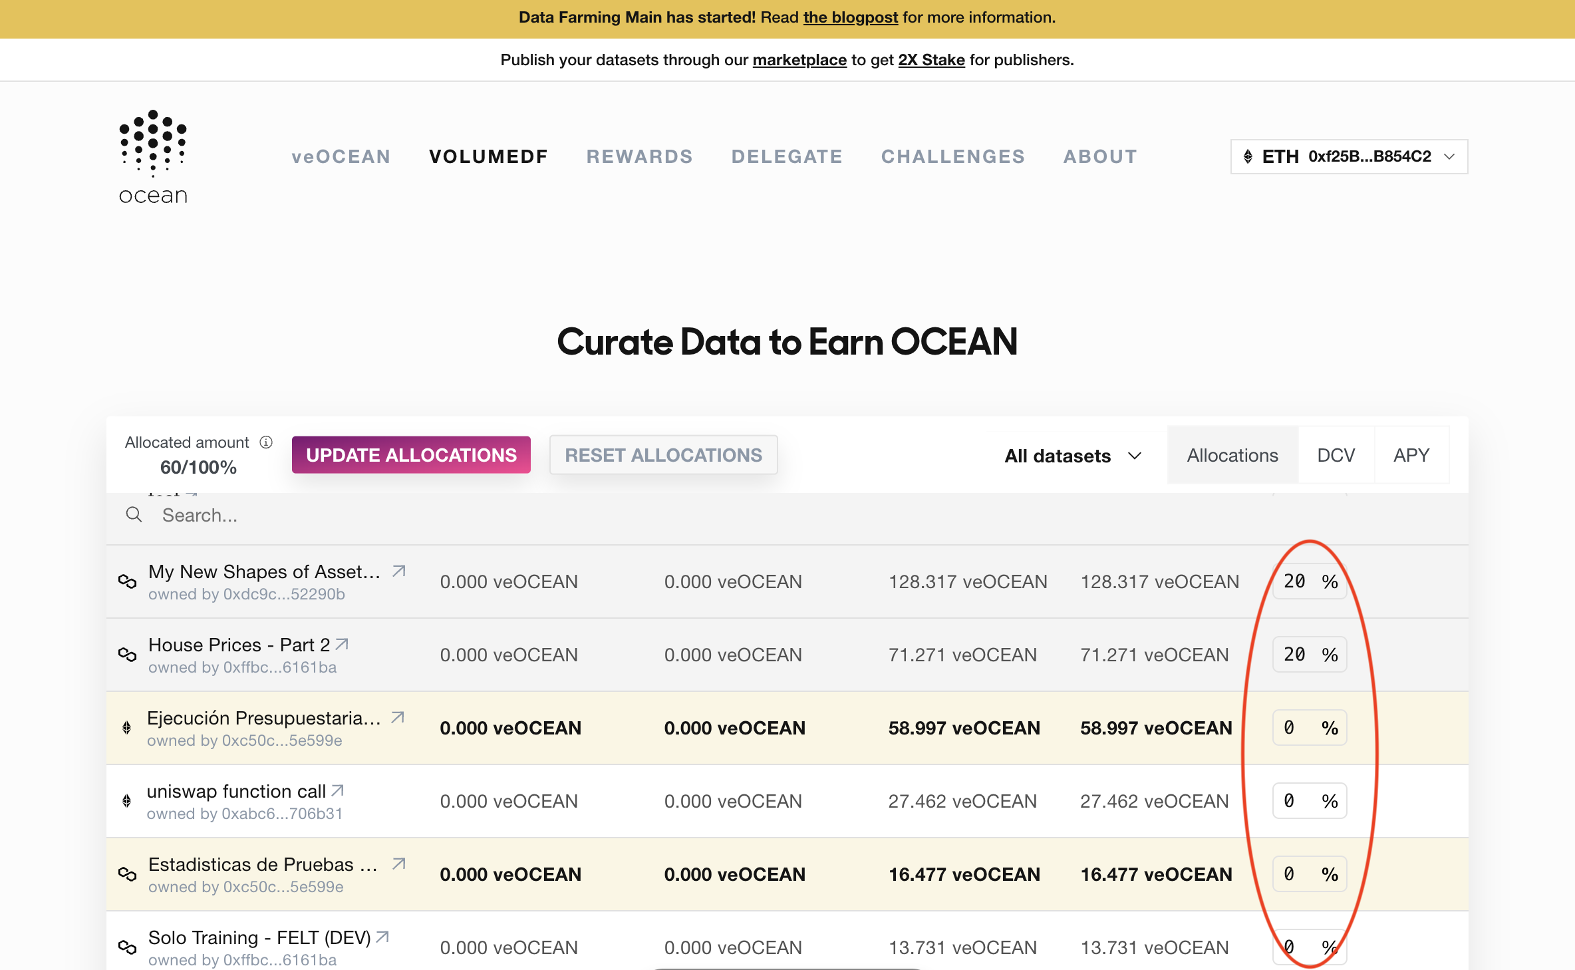
Task: Expand the All datasets filter dropdown
Action: [1073, 456]
